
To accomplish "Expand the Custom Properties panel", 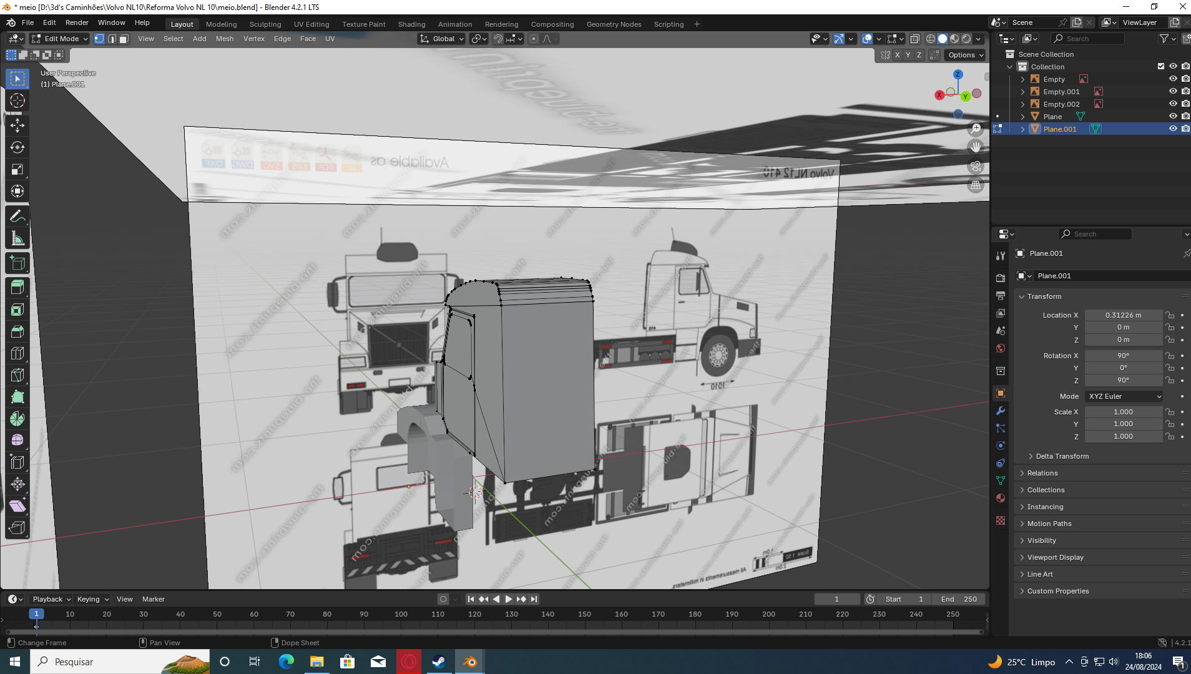I will click(1058, 591).
